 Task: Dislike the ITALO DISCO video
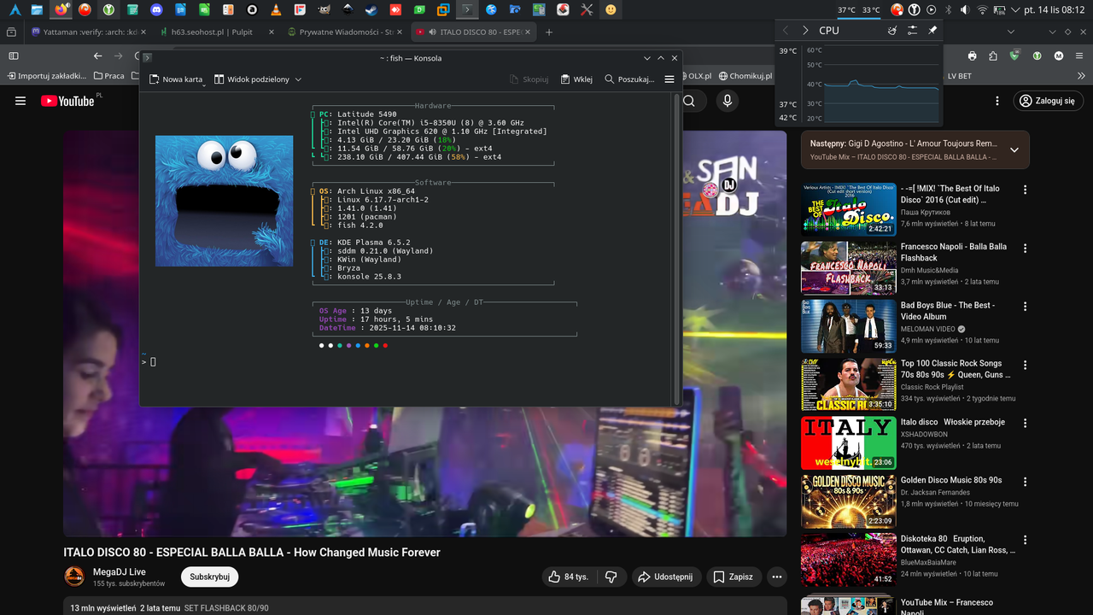611,577
